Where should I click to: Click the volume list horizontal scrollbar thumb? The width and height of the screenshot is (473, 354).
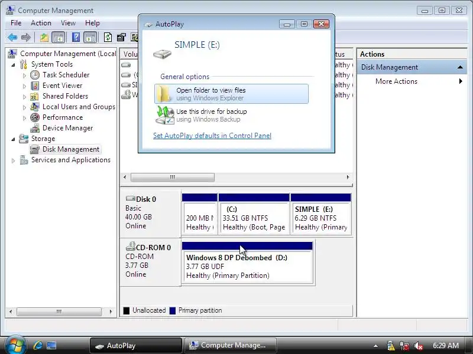[x=173, y=177]
